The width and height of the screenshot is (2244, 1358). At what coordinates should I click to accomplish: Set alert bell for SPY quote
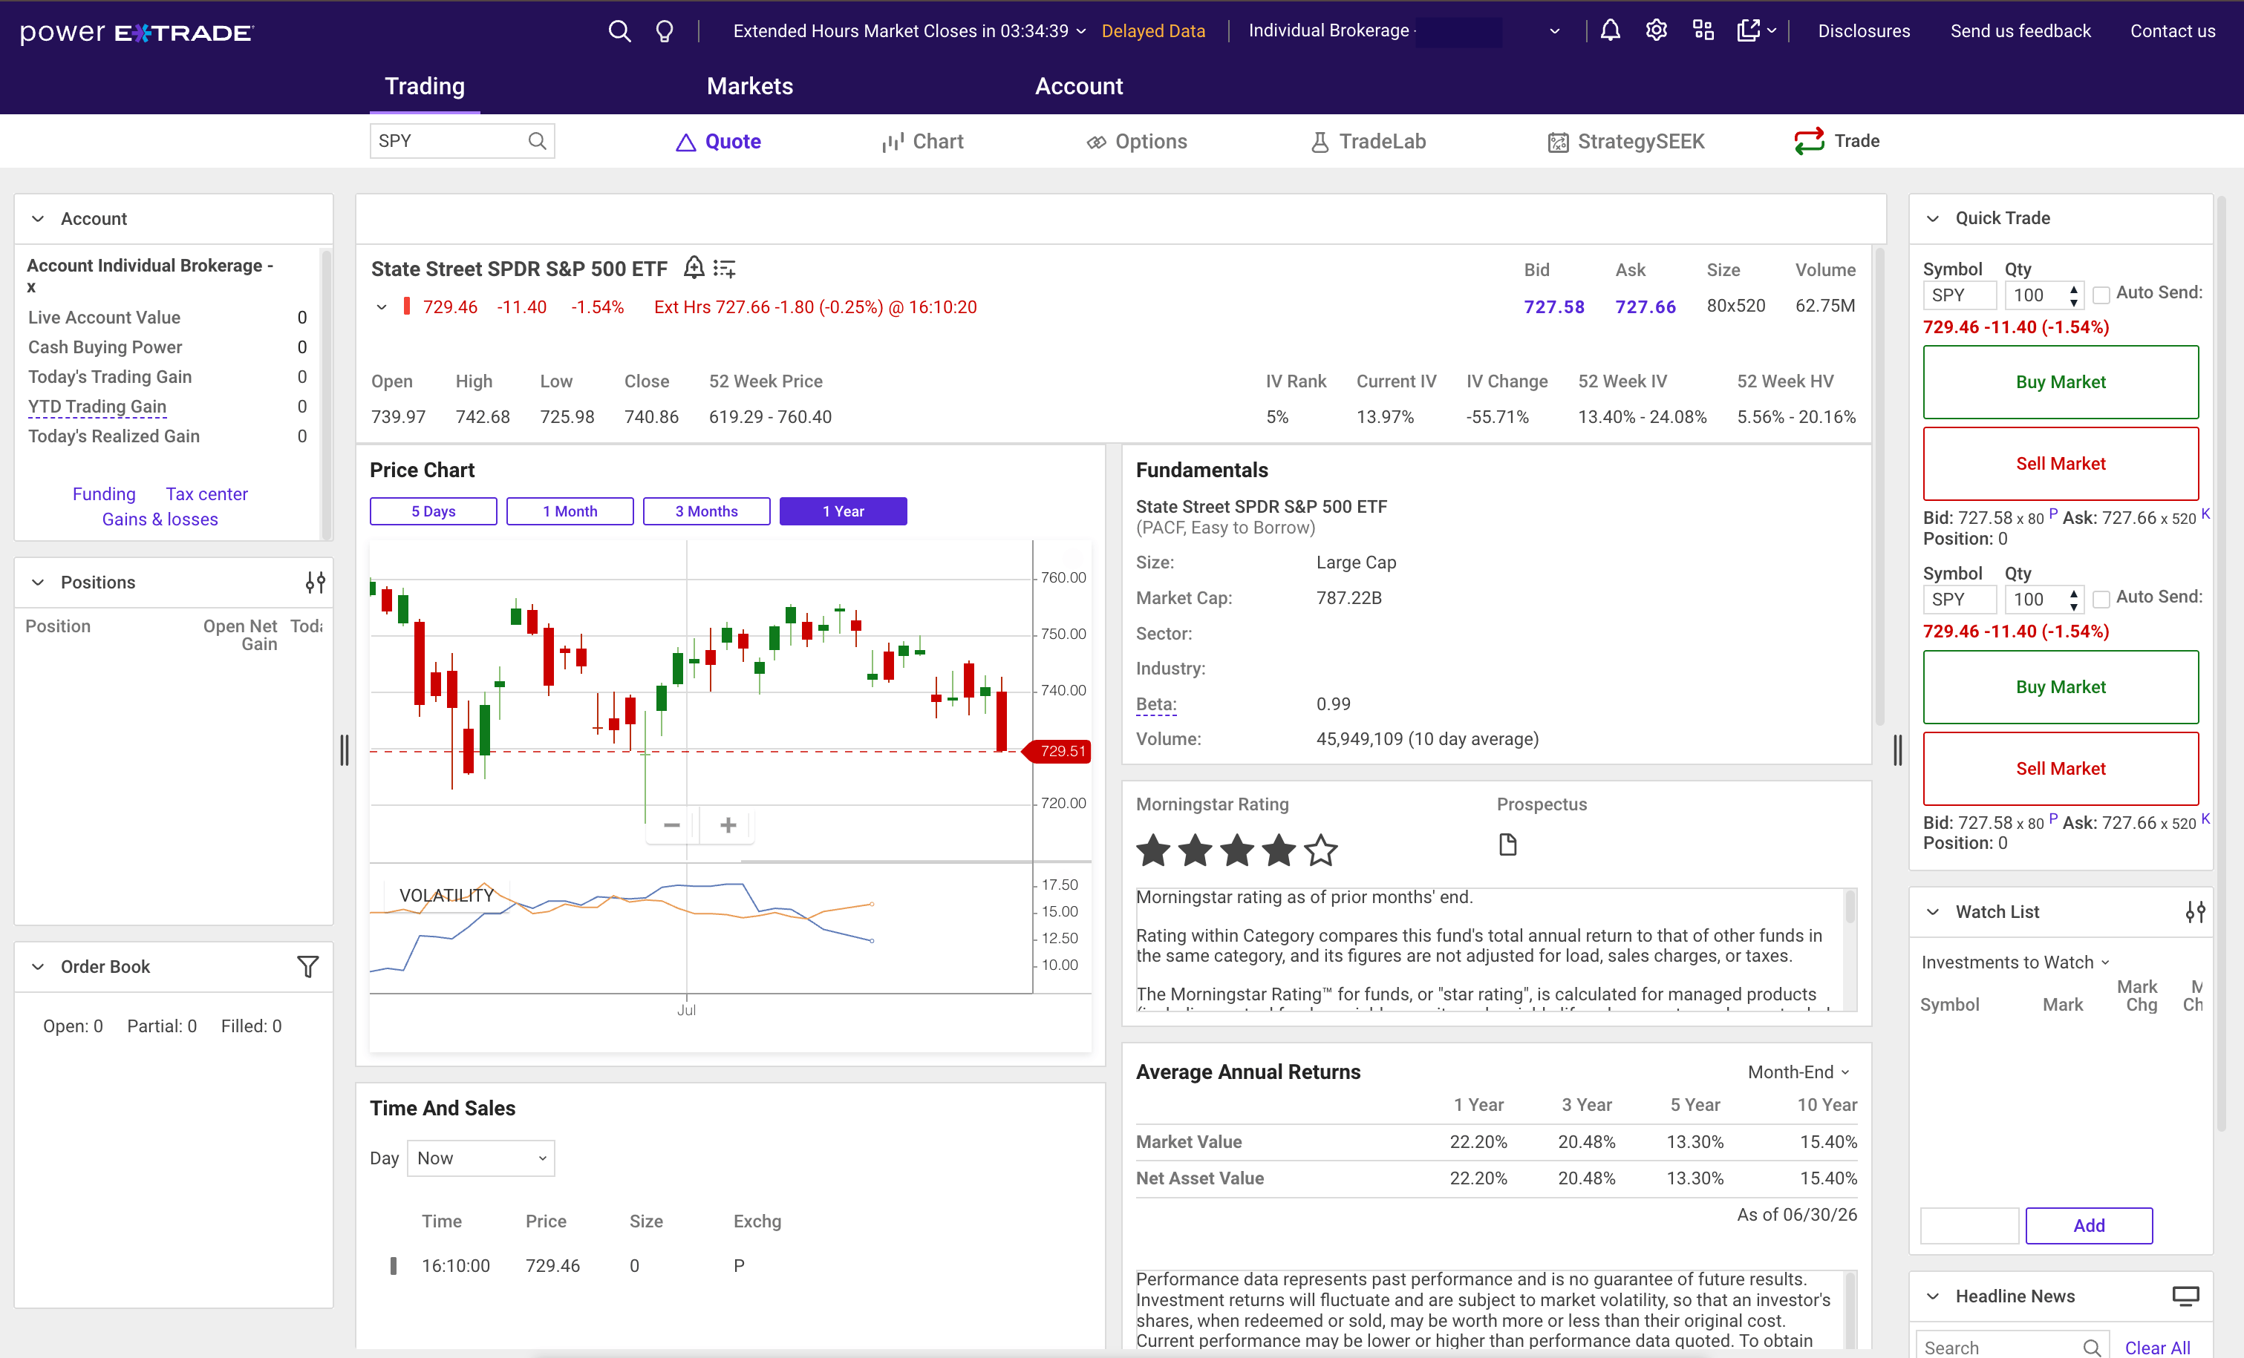pyautogui.click(x=694, y=268)
